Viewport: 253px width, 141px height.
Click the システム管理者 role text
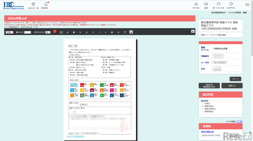pyautogui.click(x=235, y=13)
